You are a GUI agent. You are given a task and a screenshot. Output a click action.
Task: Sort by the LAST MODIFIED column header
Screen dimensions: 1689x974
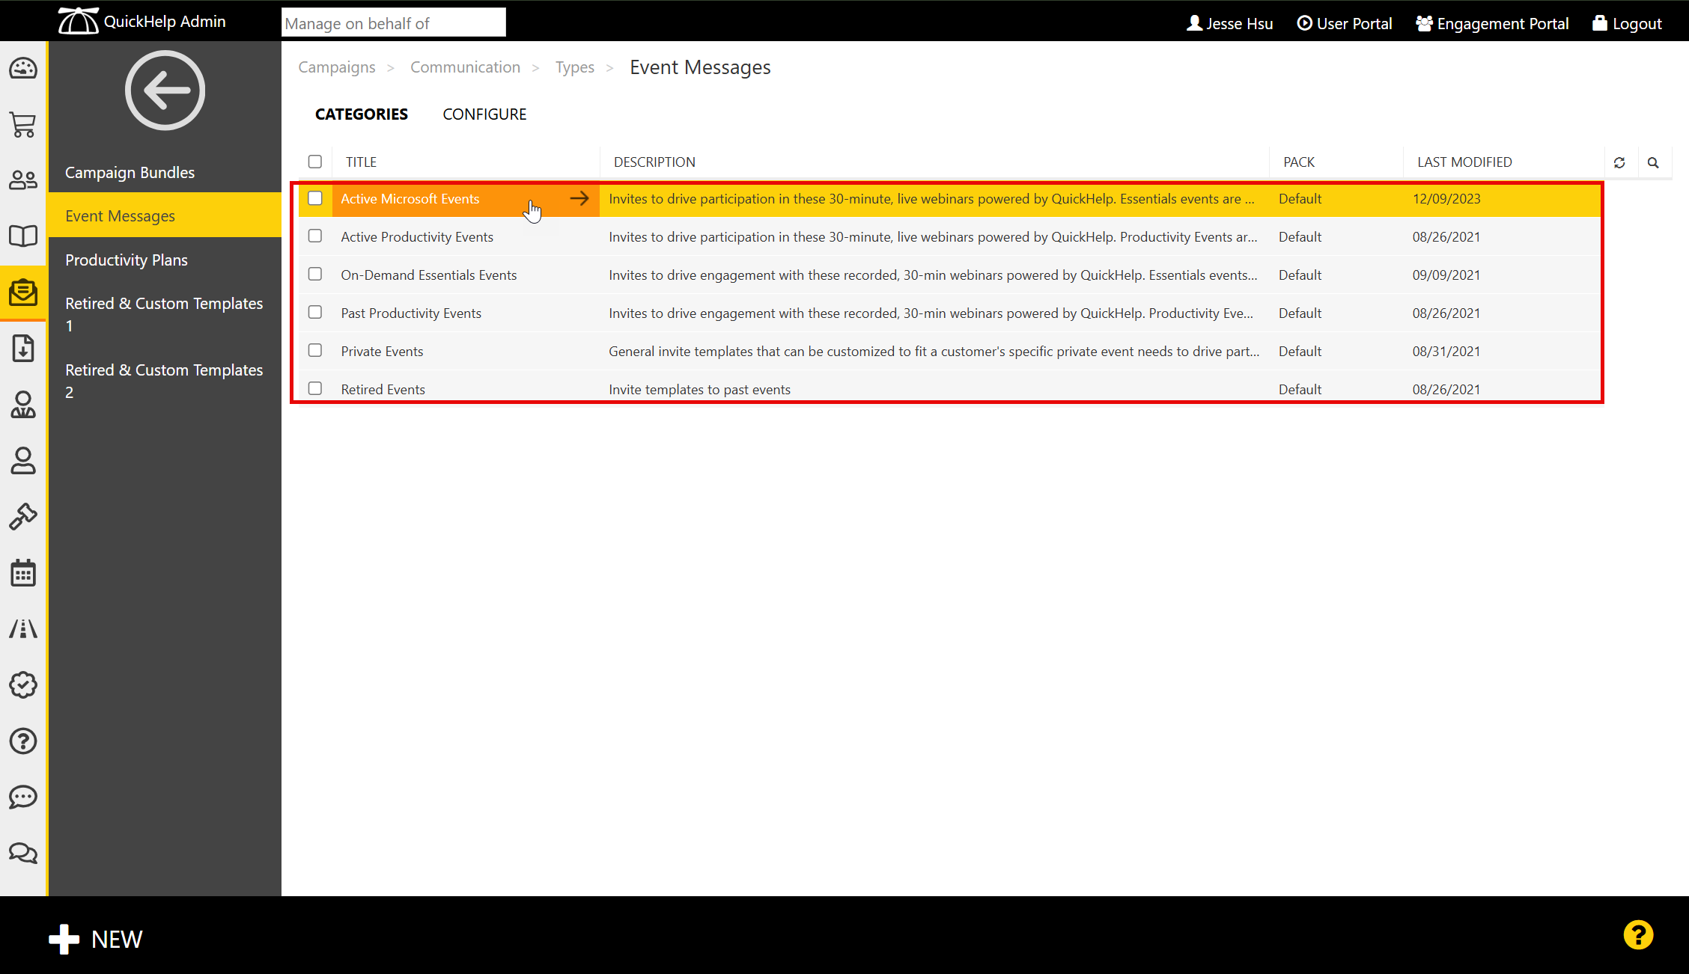click(1464, 162)
